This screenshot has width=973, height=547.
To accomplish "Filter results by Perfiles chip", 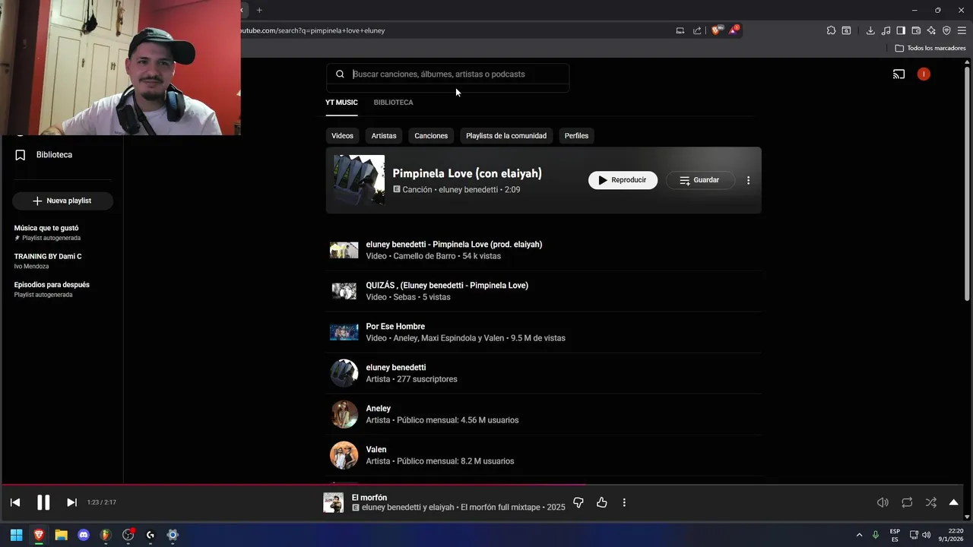I will point(576,136).
